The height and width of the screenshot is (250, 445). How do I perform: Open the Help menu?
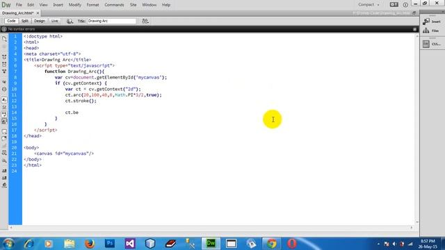click(166, 5)
